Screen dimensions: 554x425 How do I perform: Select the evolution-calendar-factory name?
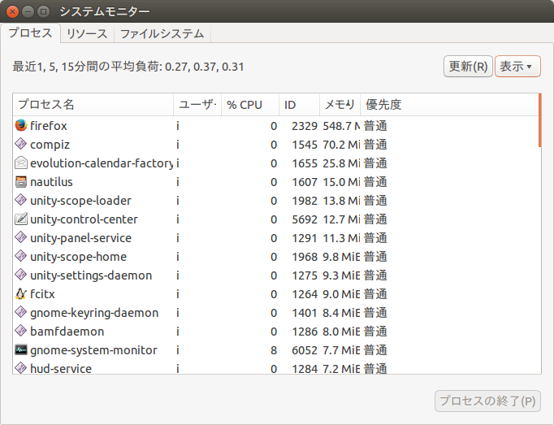(x=102, y=163)
